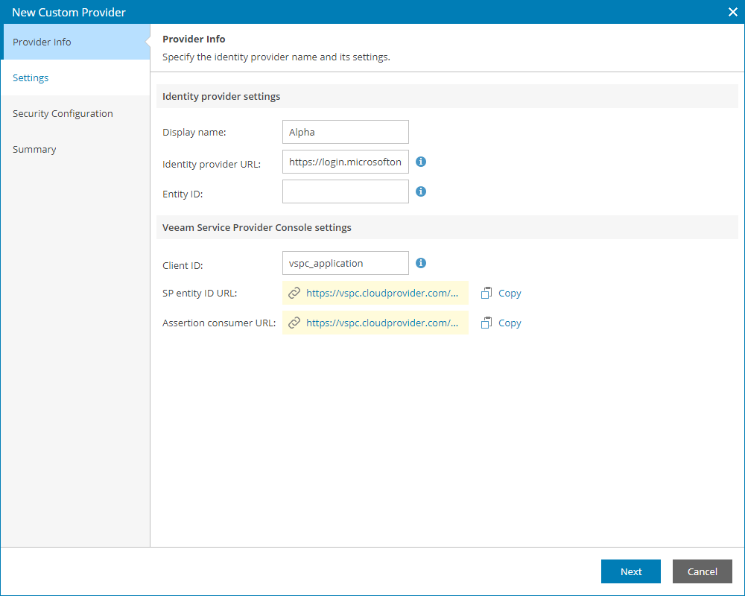Viewport: 745px width, 596px height.
Task: Click the Next button
Action: 630,571
